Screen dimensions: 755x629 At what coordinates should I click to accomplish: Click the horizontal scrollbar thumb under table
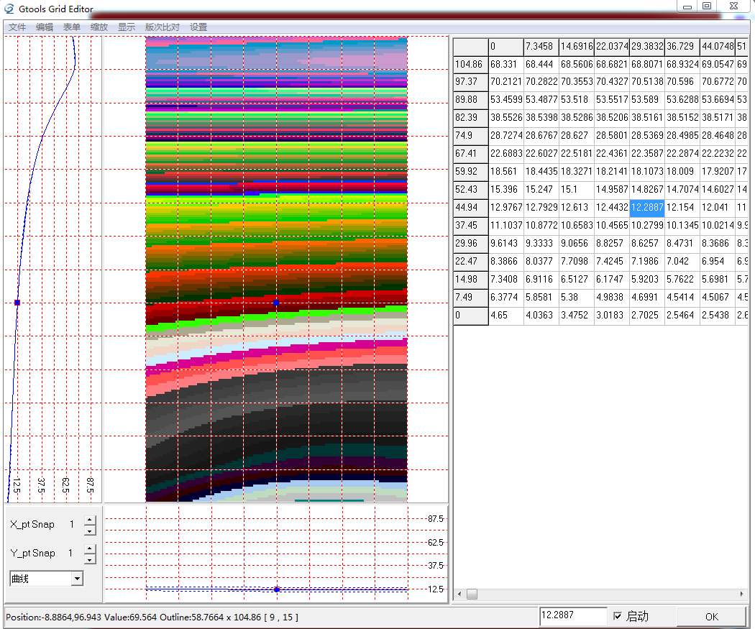pyautogui.click(x=472, y=594)
